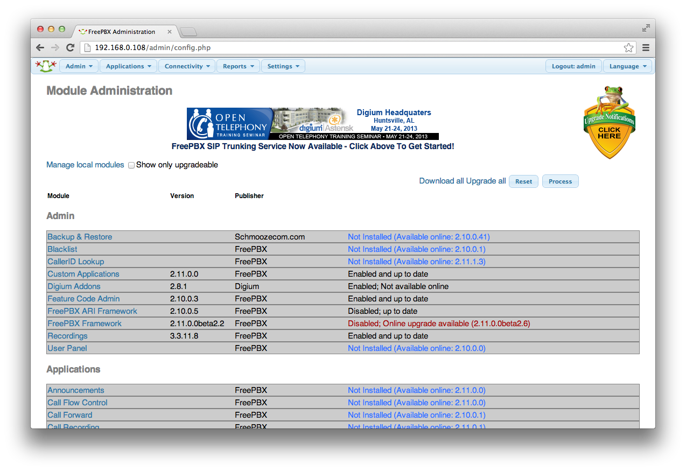Click Backup & Restore Not Installed status
686x471 pixels.
coord(419,237)
